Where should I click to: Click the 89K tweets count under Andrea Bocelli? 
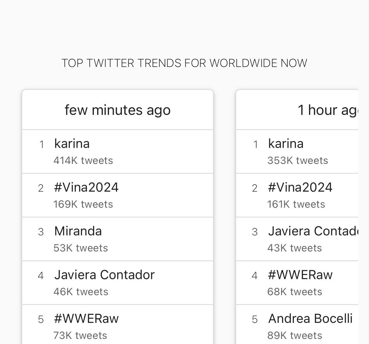click(295, 336)
